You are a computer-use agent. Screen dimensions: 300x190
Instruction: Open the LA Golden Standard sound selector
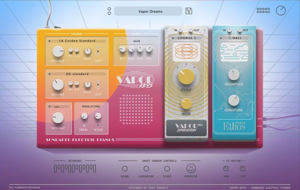click(77, 41)
